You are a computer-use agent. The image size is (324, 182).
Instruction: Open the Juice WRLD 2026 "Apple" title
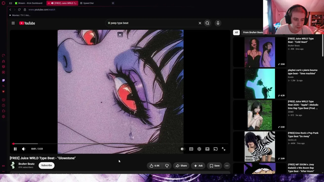(x=303, y=105)
